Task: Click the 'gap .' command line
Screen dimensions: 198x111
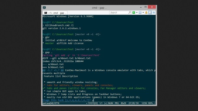Action: pos(47,52)
